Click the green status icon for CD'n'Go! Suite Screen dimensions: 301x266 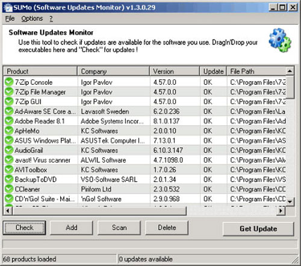pyautogui.click(x=9, y=199)
